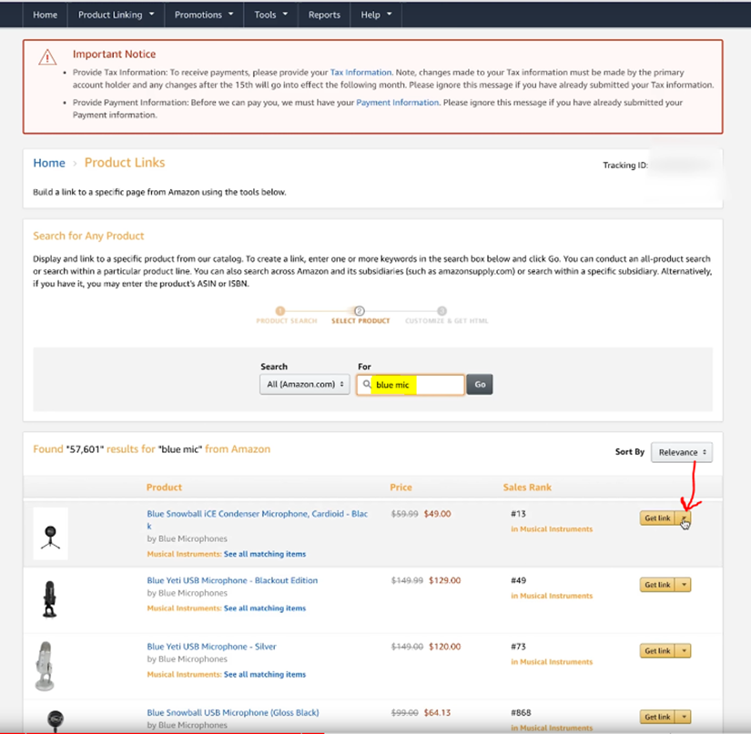
Task: Click step 2 Select Product circle
Action: [x=360, y=311]
